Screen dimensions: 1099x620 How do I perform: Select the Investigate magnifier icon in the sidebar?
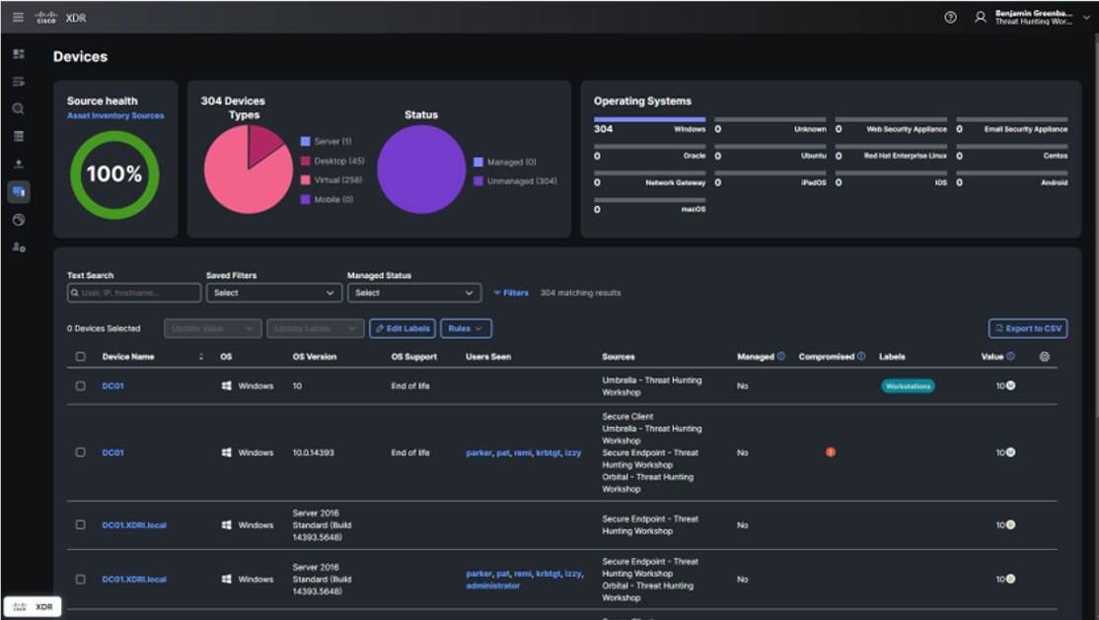[17, 109]
